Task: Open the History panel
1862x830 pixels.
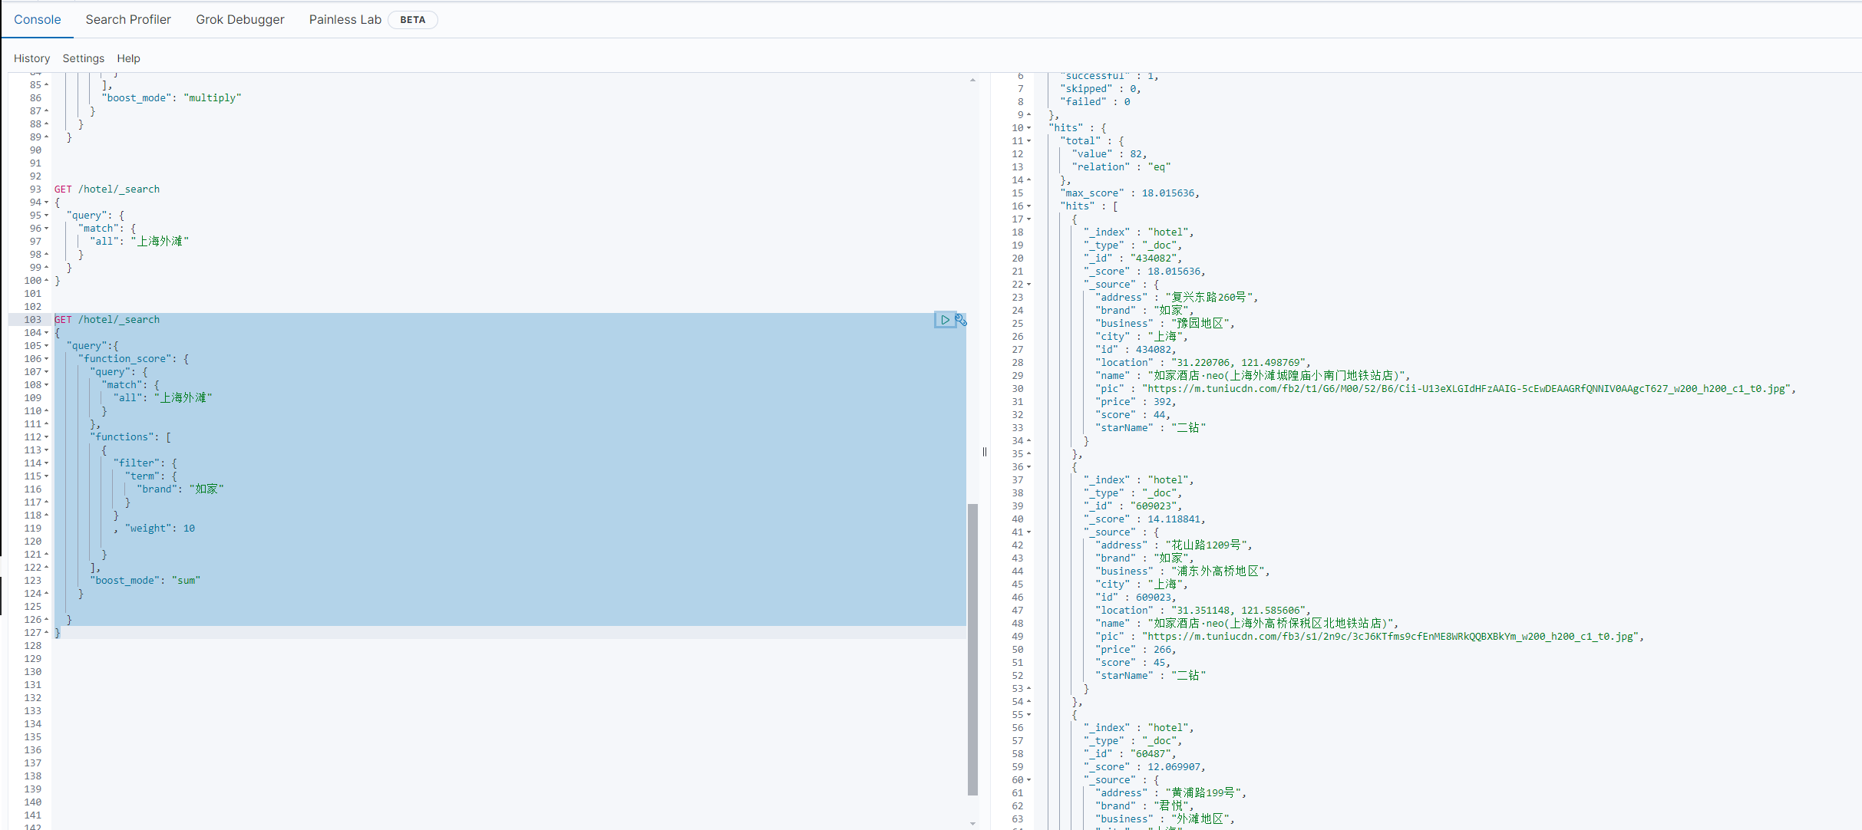Action: tap(31, 58)
